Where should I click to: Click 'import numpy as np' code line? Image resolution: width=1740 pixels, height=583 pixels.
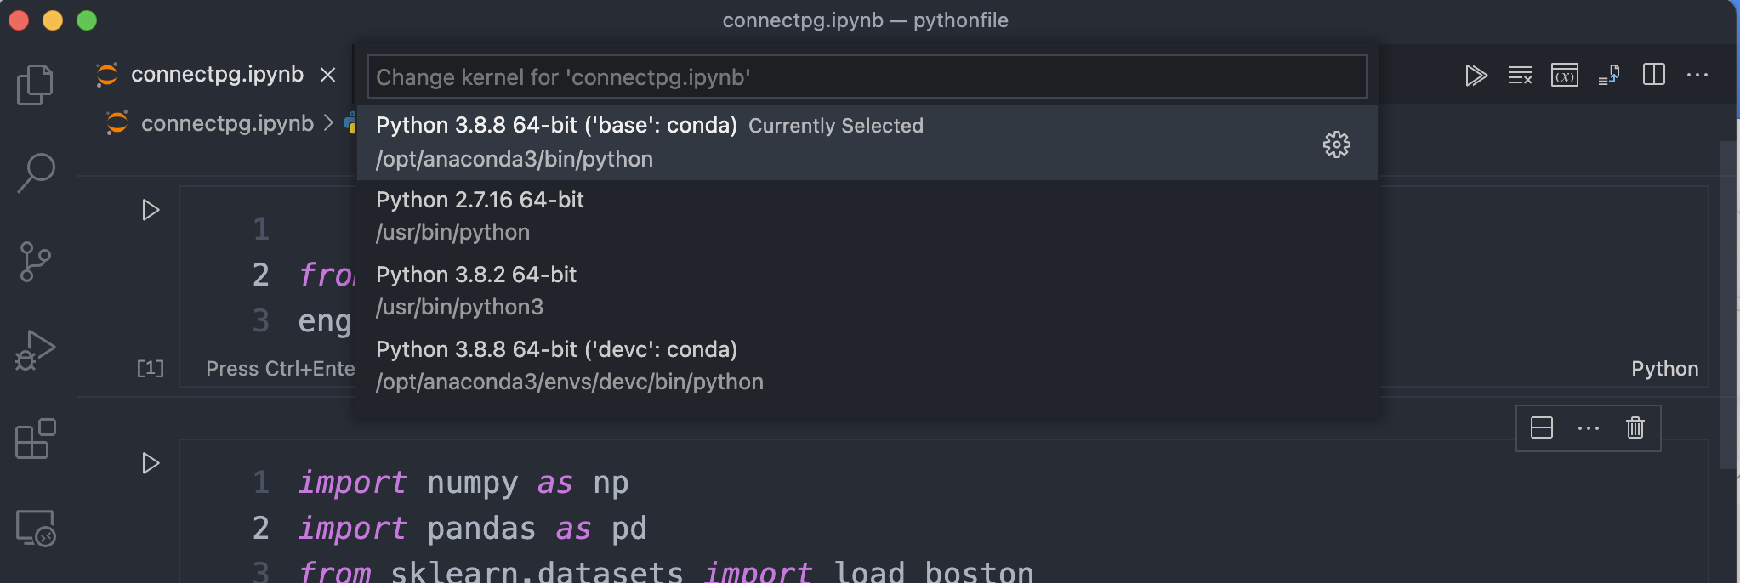[463, 483]
